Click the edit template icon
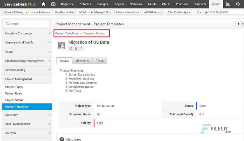Image resolution: width=244 pixels, height=141 pixels. (x=71, y=48)
